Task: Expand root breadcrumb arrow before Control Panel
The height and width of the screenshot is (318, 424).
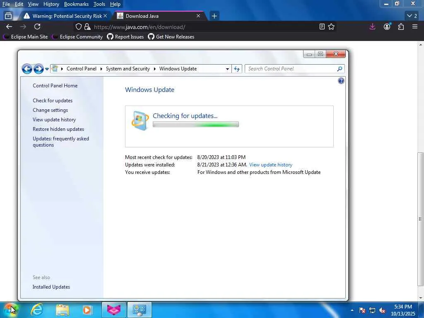Action: pos(62,69)
